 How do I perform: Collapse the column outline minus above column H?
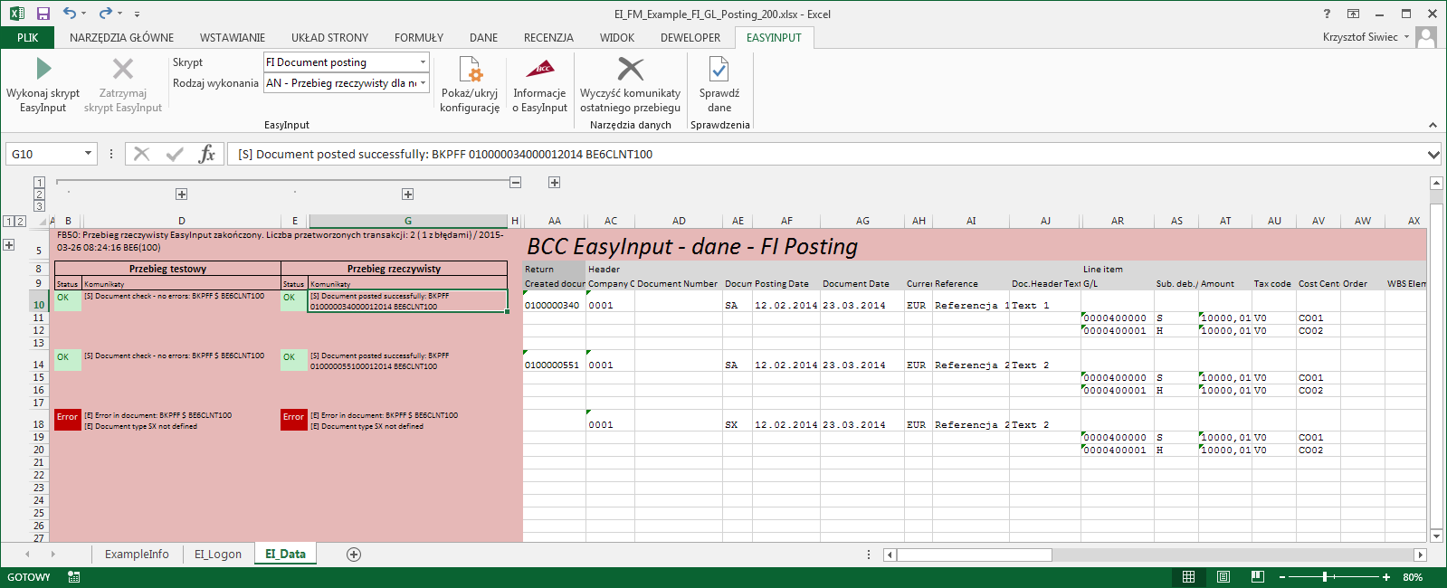(515, 183)
